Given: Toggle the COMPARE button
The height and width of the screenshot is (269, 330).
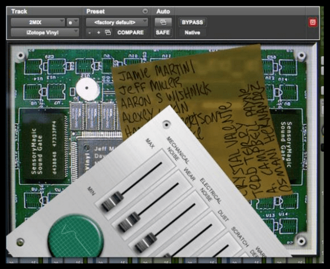Looking at the screenshot, I should [x=130, y=33].
